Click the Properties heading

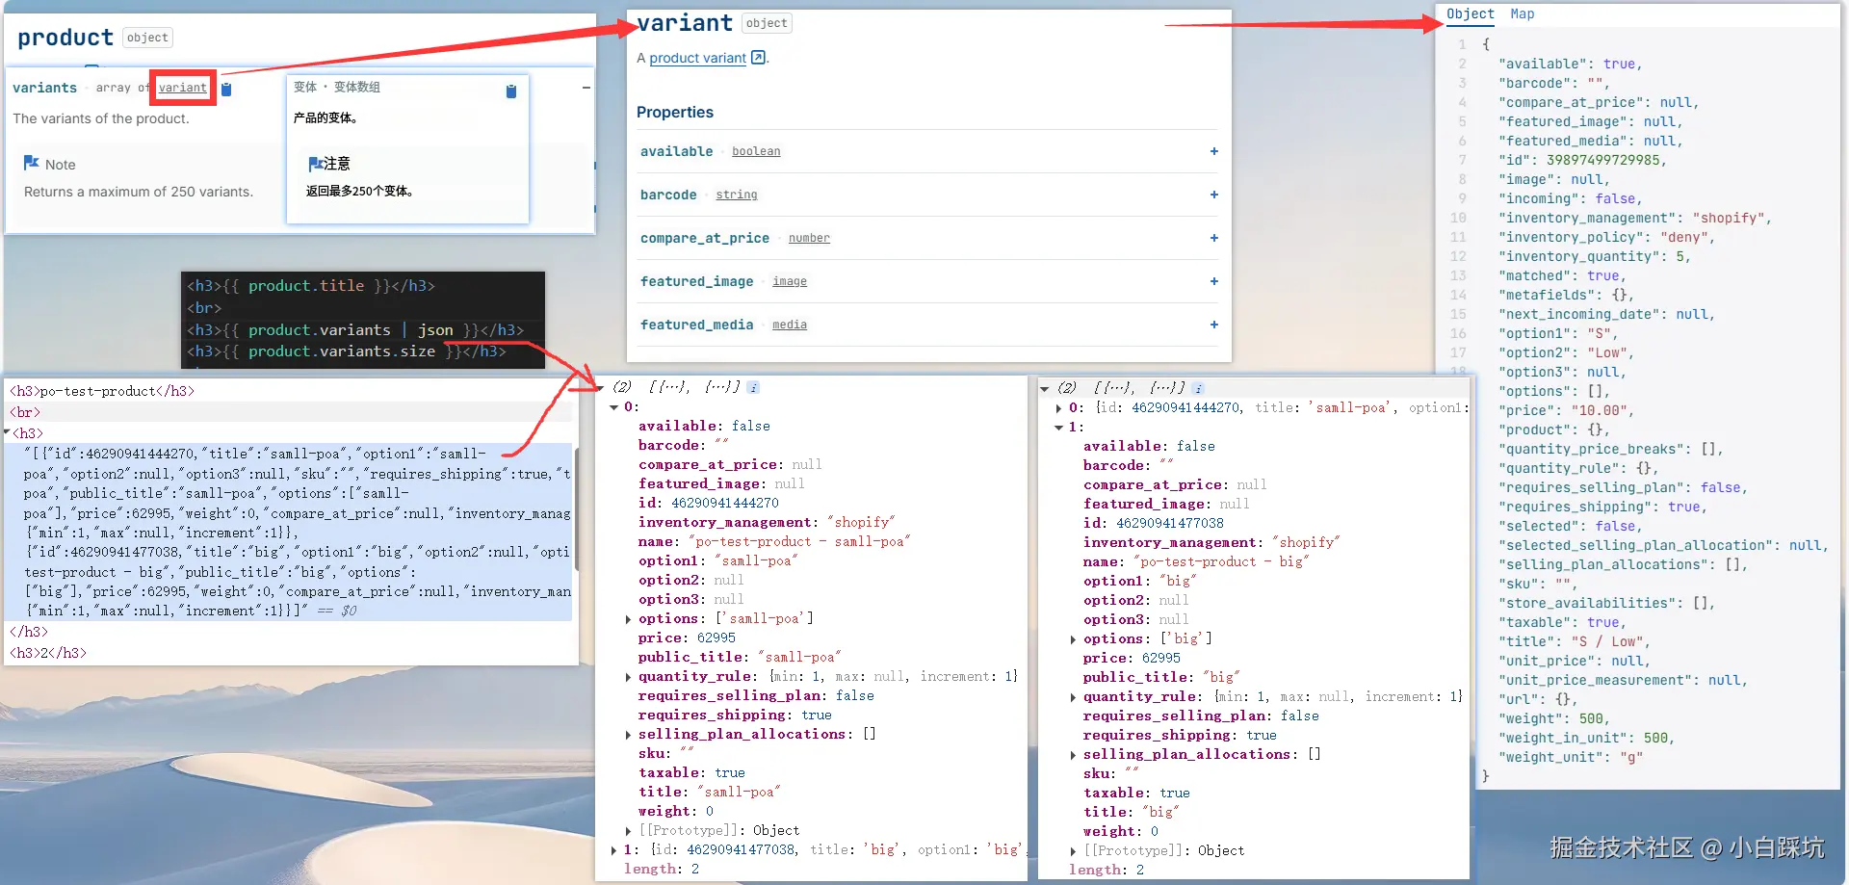coord(675,112)
